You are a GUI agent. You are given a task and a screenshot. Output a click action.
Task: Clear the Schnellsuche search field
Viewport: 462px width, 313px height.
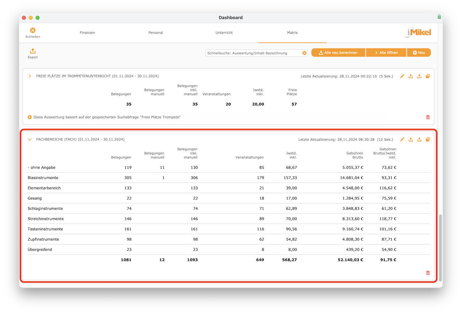coord(304,53)
